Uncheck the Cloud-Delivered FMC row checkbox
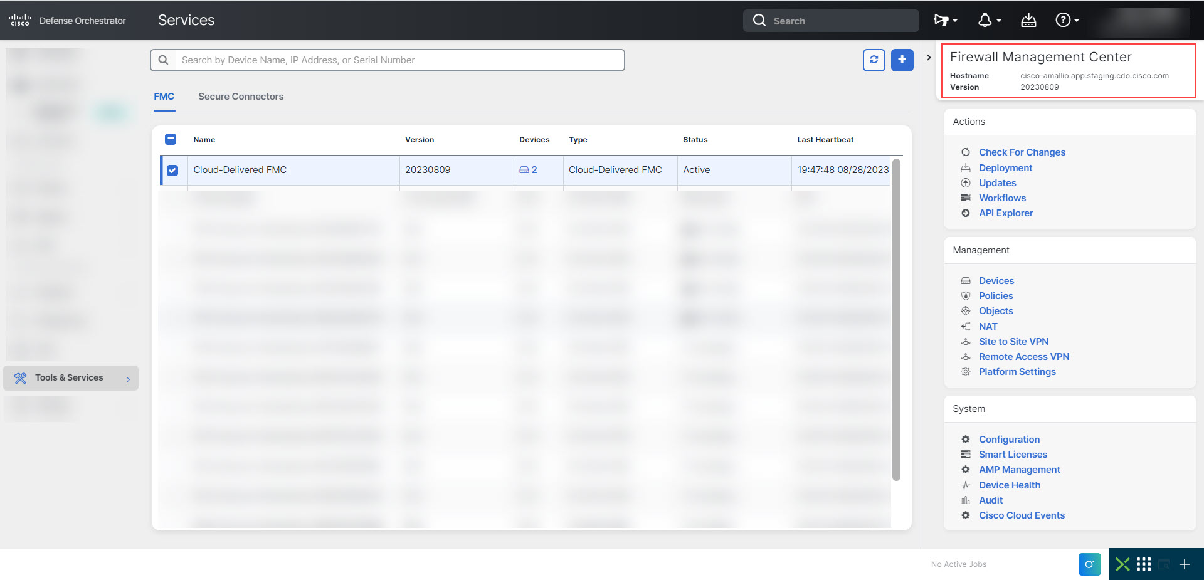This screenshot has height=580, width=1204. tap(172, 171)
